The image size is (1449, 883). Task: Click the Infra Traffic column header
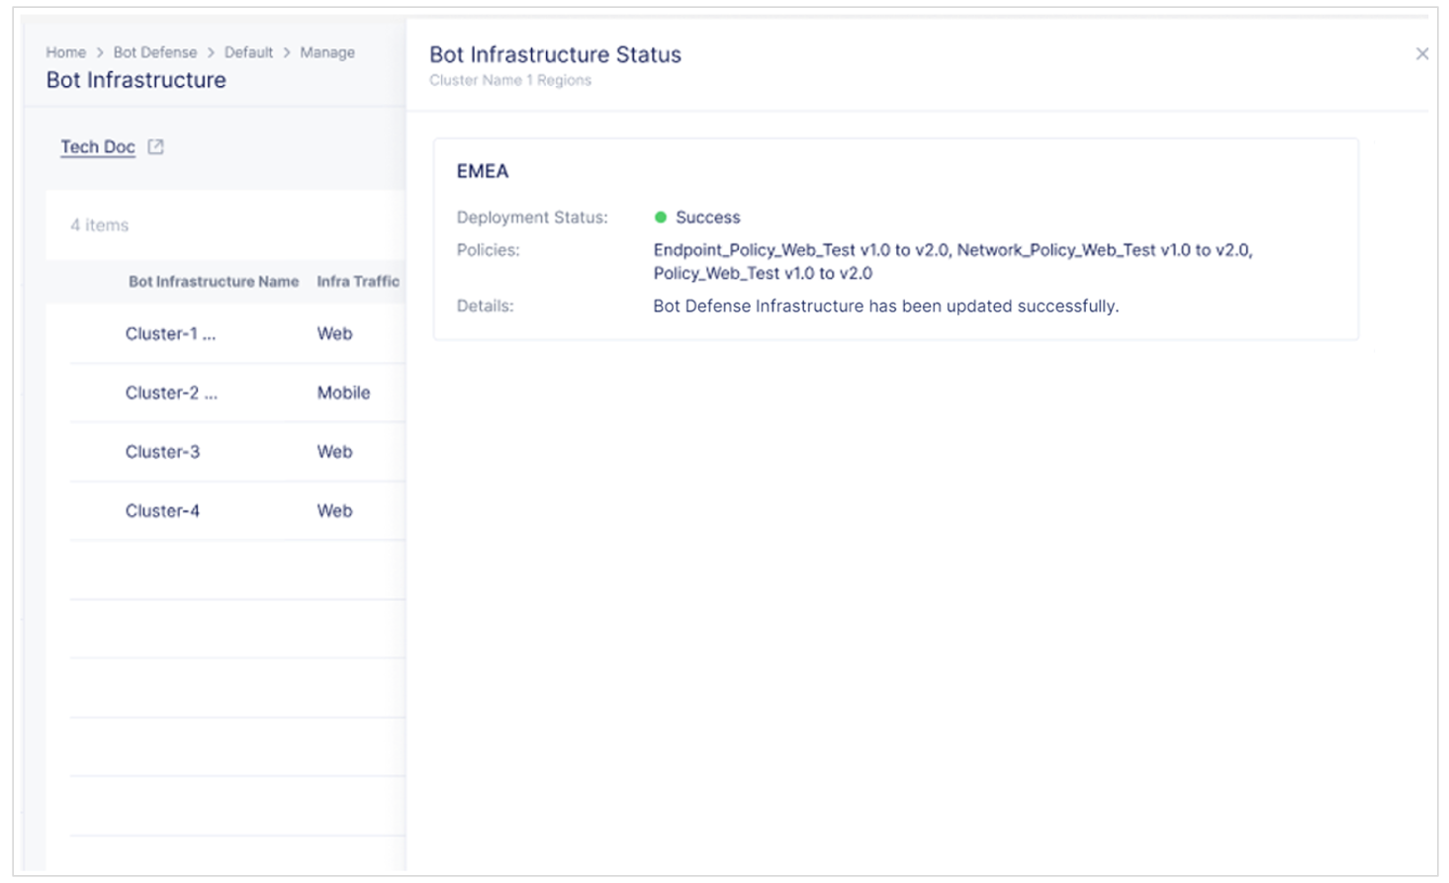click(357, 282)
